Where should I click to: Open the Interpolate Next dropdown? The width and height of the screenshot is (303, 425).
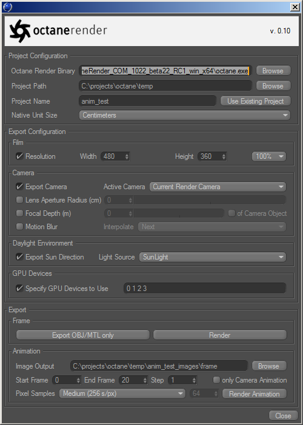coord(212,227)
